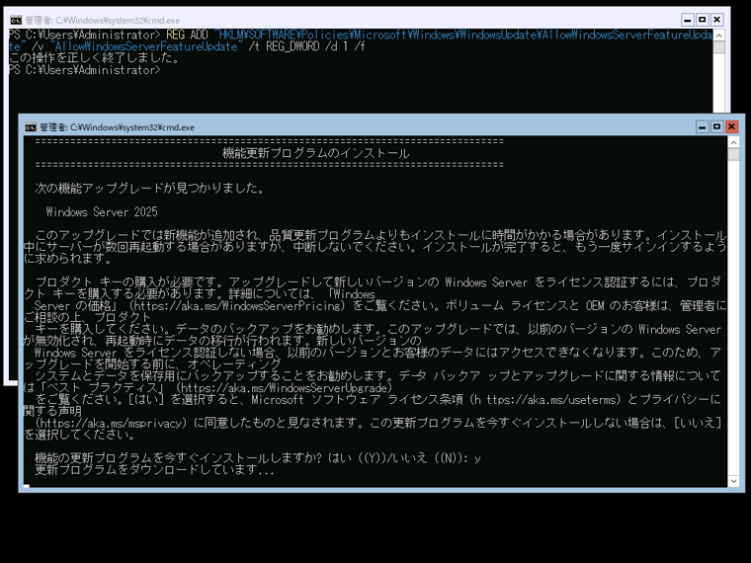Click the front window's scroll down arrow
The image size is (751, 563).
[x=733, y=481]
